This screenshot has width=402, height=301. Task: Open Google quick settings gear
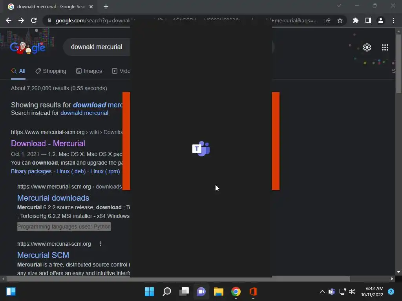[367, 47]
